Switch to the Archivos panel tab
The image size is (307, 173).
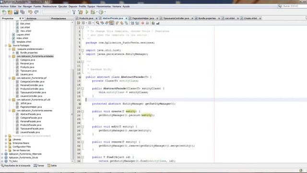31,18
